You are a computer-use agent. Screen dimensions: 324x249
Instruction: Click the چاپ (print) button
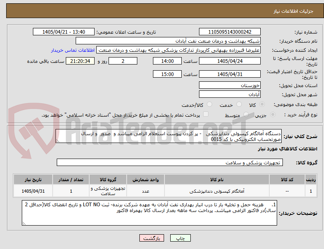(x=180, y=238)
